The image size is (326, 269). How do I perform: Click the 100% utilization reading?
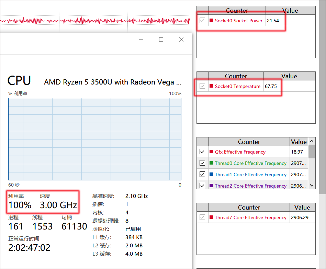(x=20, y=205)
